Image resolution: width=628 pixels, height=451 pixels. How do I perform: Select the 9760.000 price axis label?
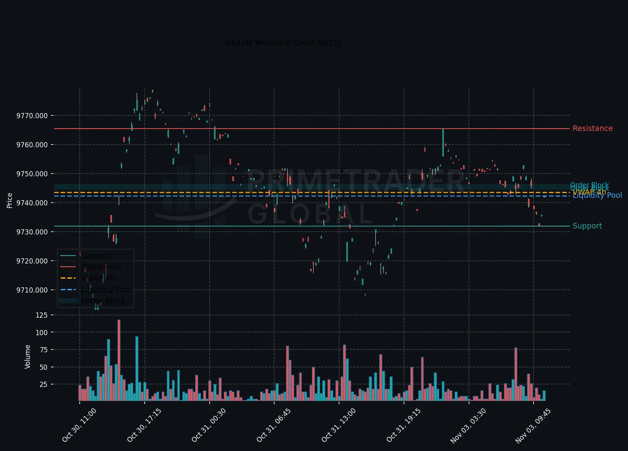[x=32, y=145]
